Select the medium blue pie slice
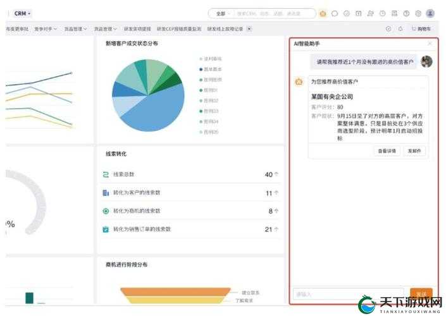Screen dimensions: 446x316 (124, 90)
